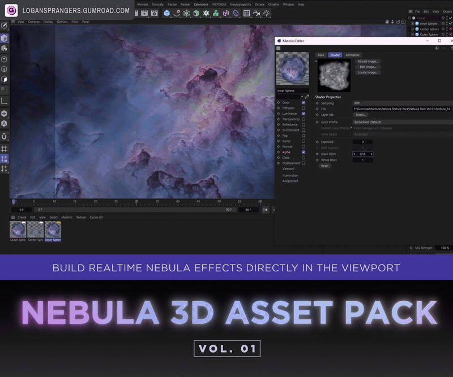Viewport: 453px width, 377px height.
Task: Select Edges mode icon in left toolbar
Action: [4, 69]
